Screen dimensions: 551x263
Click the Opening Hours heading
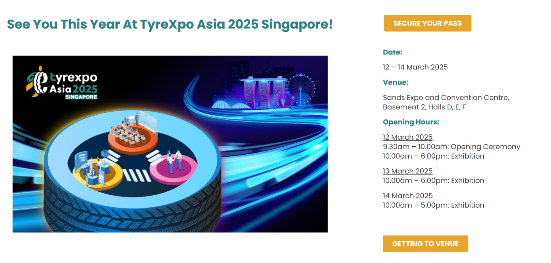click(x=411, y=122)
